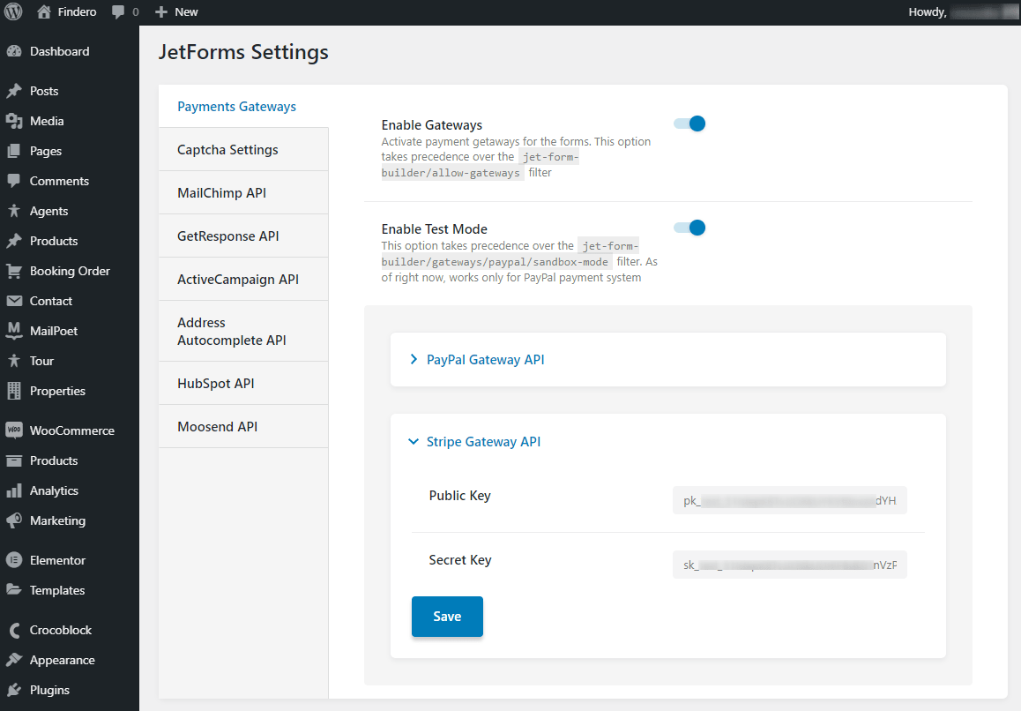Viewport: 1021px width, 711px height.
Task: Collapse the Stripe Gateway API section
Action: coord(482,442)
